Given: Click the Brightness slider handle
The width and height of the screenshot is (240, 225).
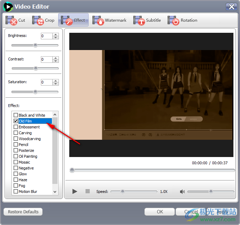Looking at the screenshot, I should (x=35, y=45).
